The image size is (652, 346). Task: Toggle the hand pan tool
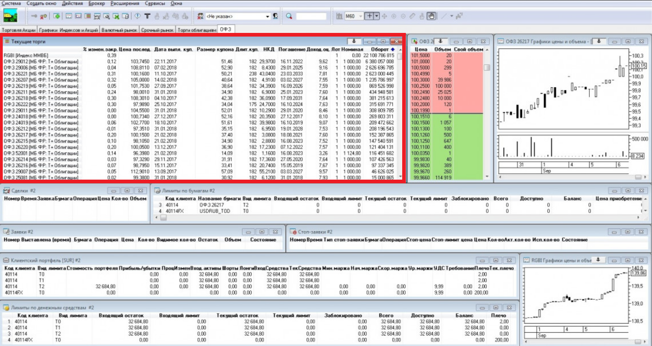tap(431, 16)
